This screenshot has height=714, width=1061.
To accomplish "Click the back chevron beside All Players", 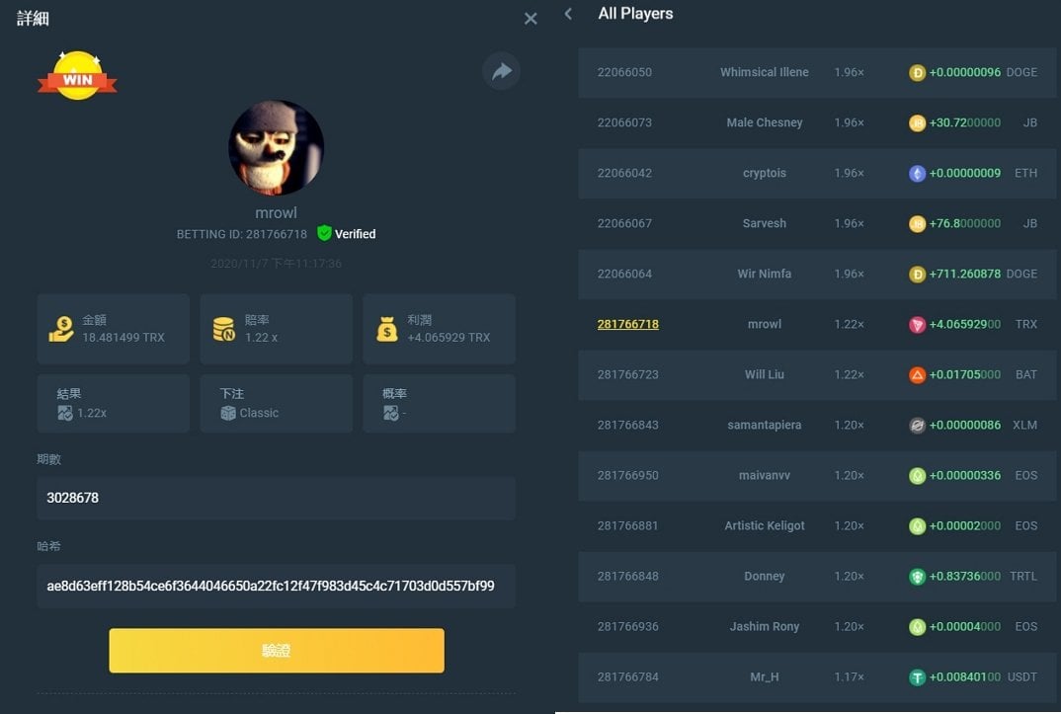I will click(568, 14).
